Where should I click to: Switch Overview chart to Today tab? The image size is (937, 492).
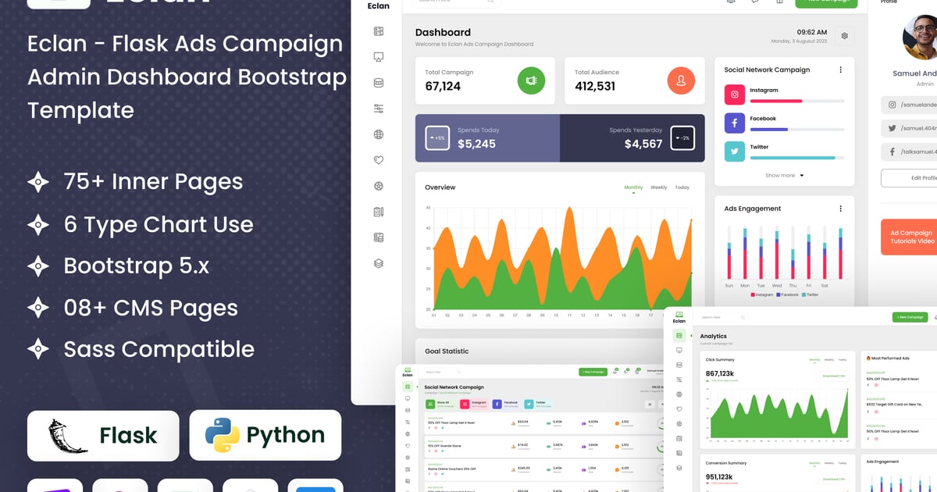pos(682,187)
